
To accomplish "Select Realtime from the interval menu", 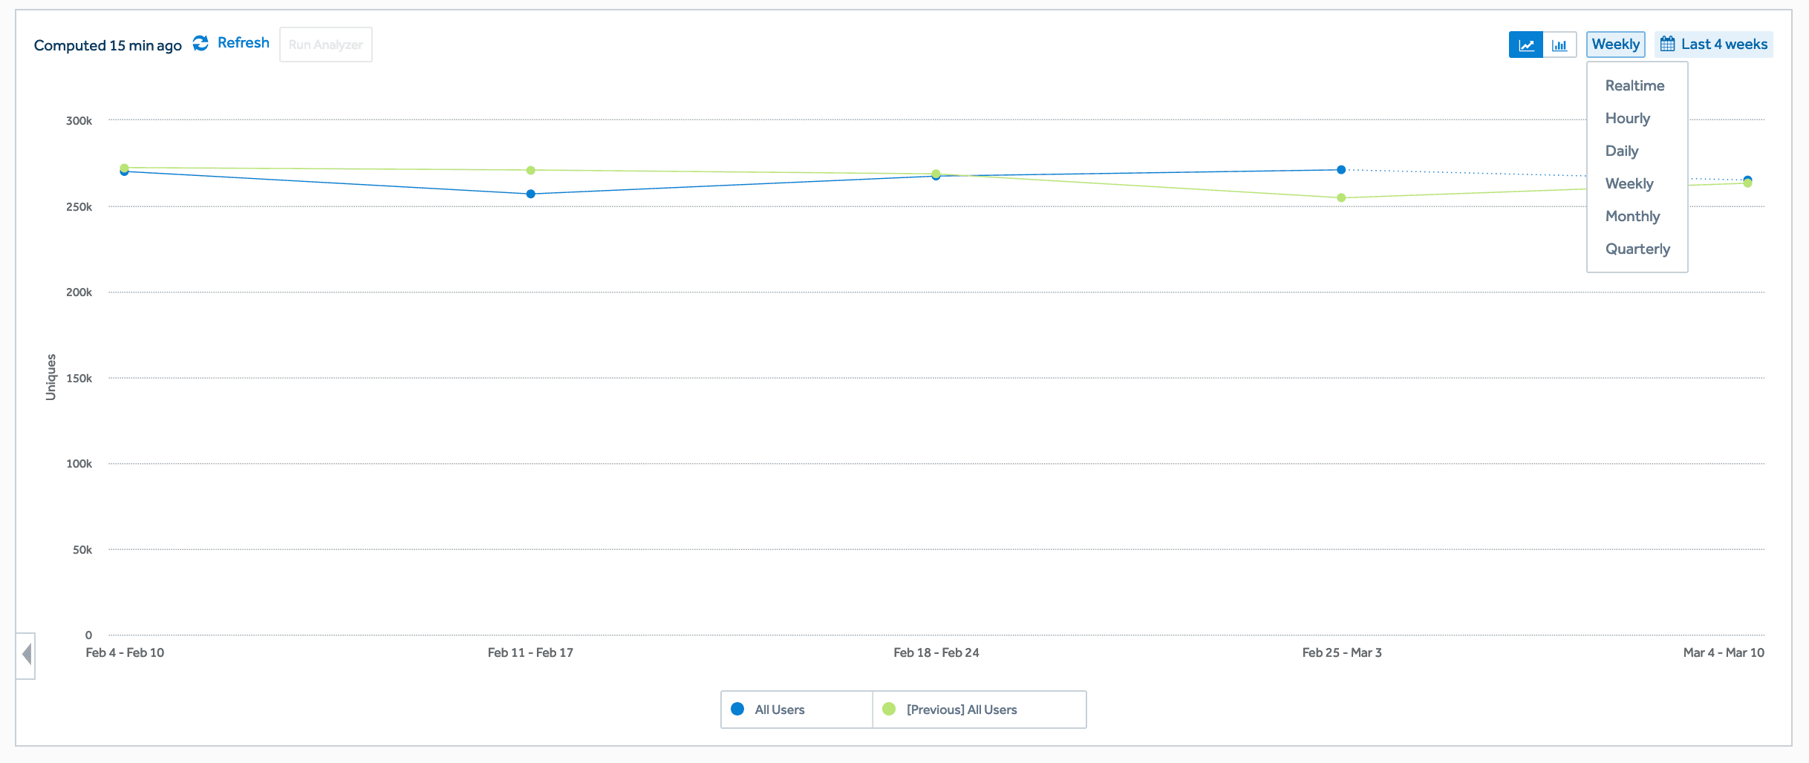I will click(x=1634, y=86).
